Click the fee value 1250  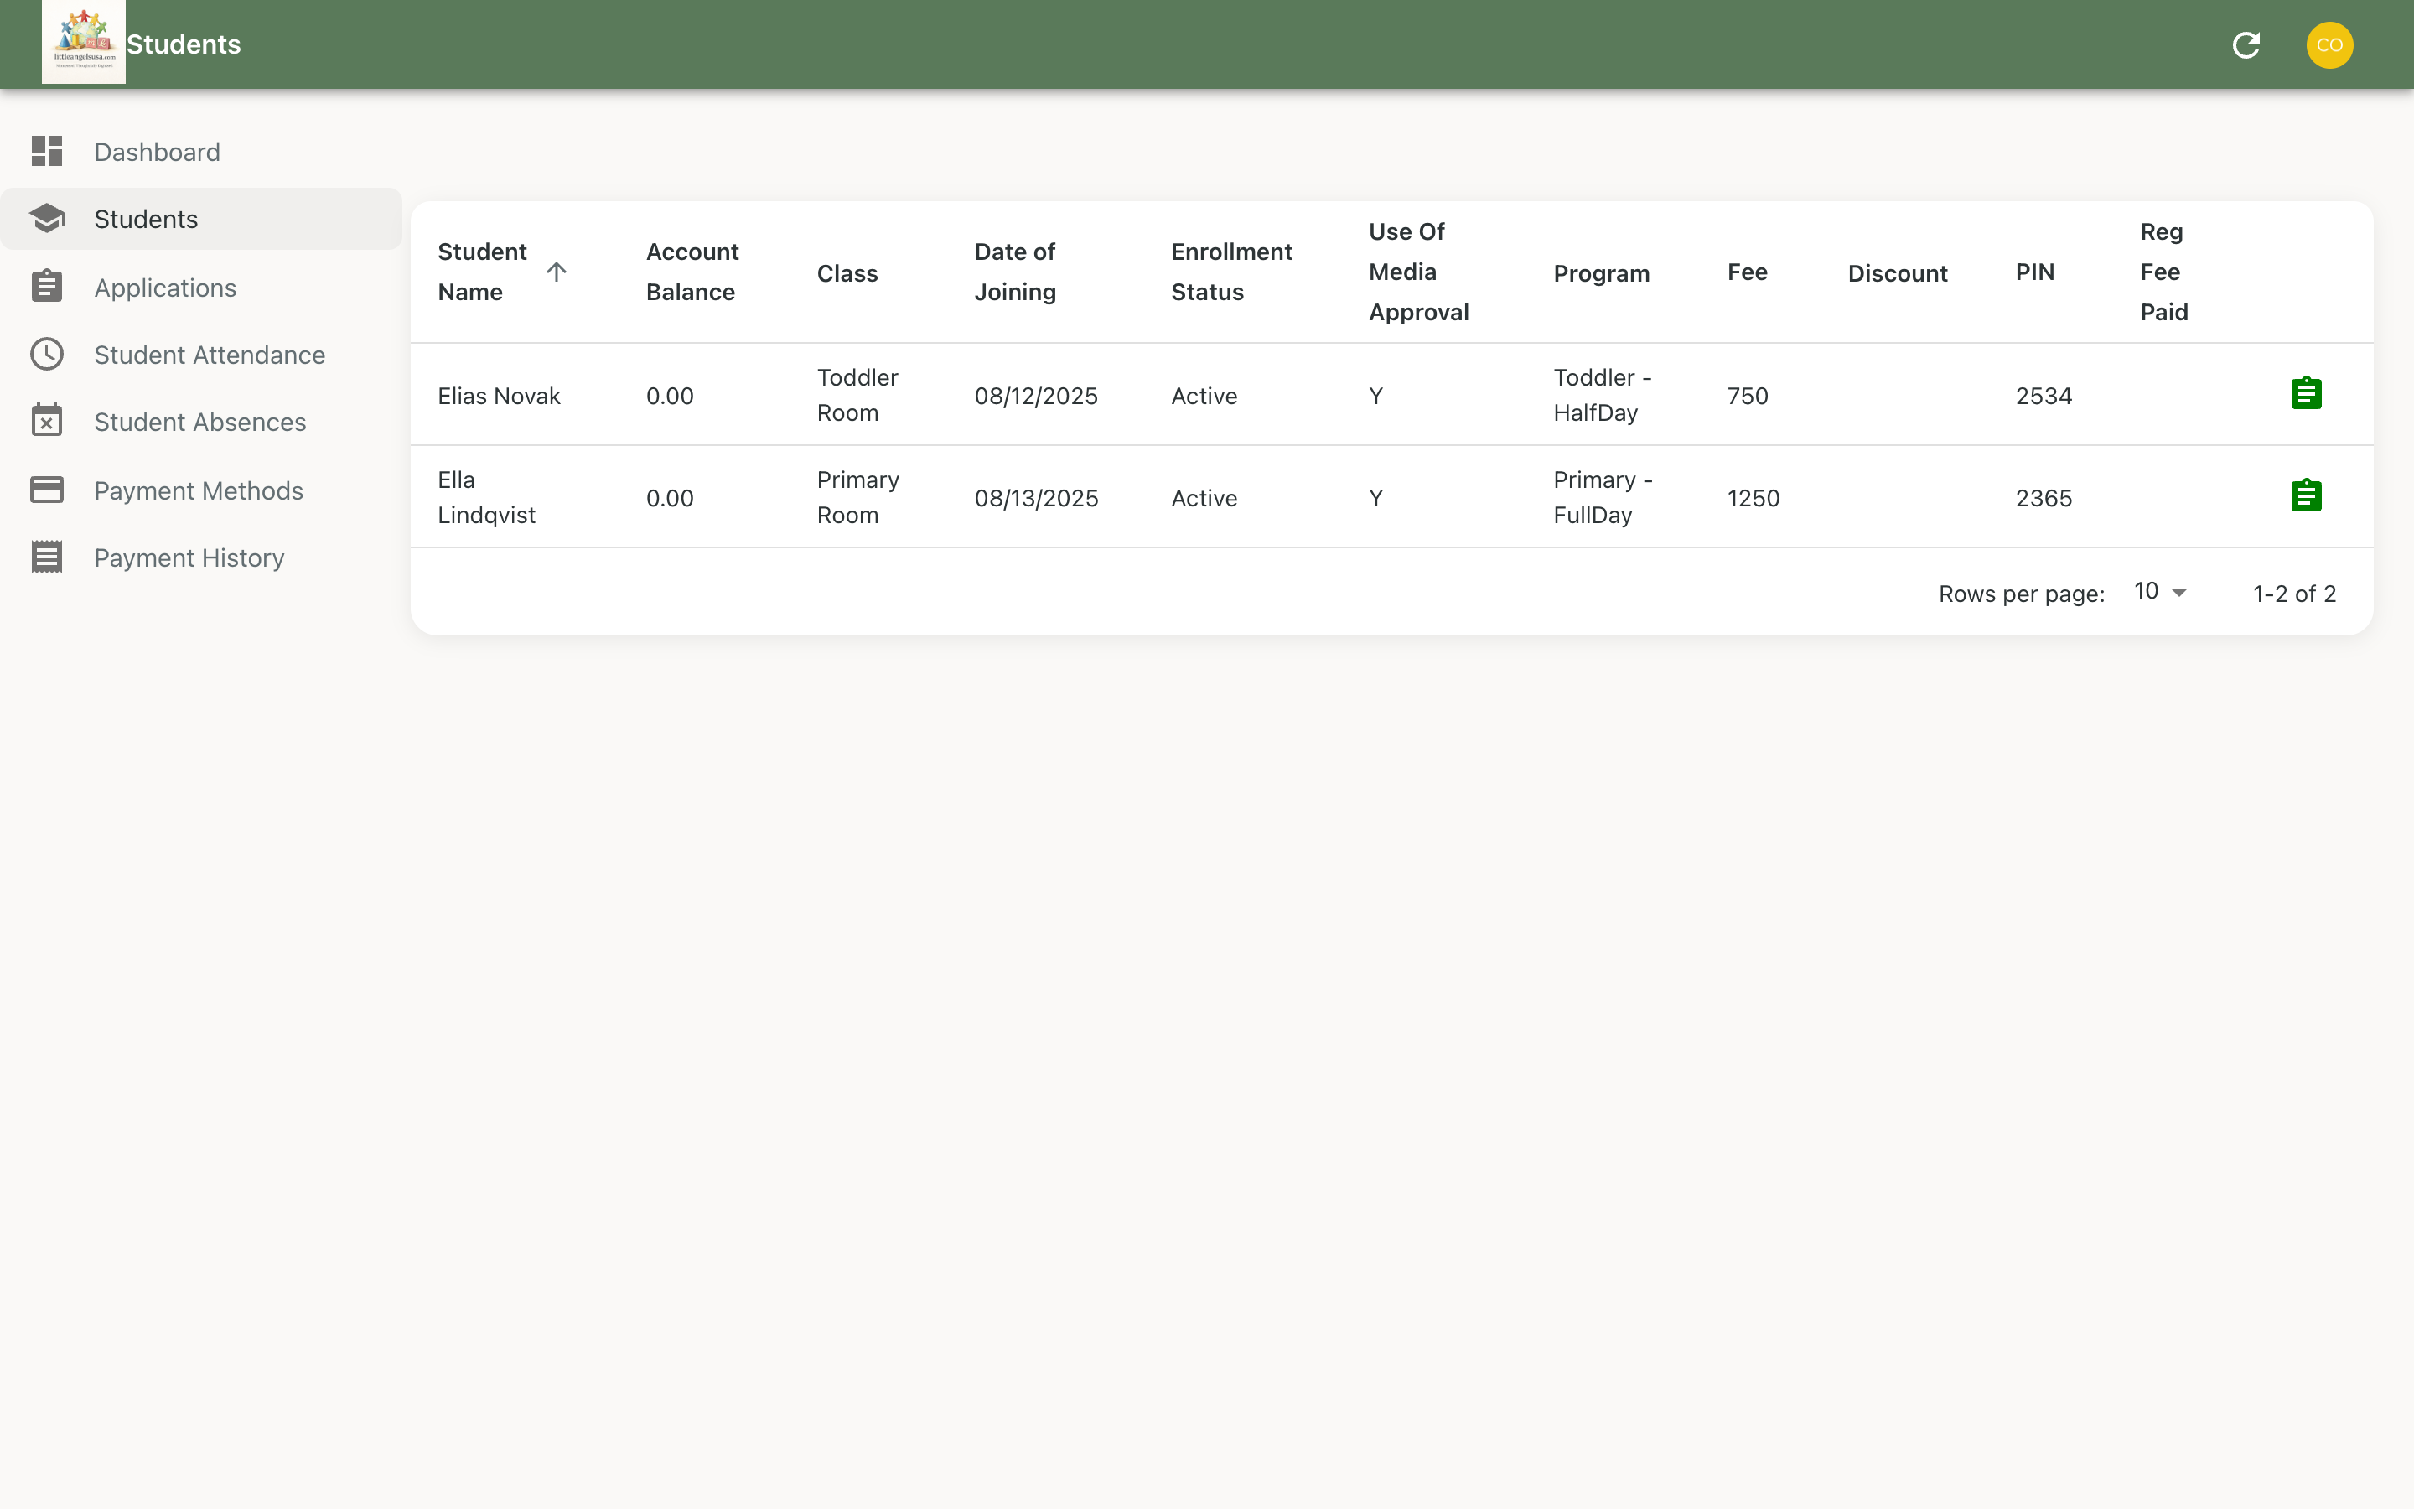1753,497
